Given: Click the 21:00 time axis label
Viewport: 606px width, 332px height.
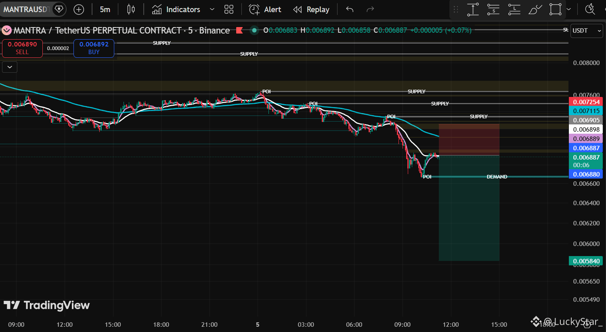Looking at the screenshot, I should pos(210,325).
